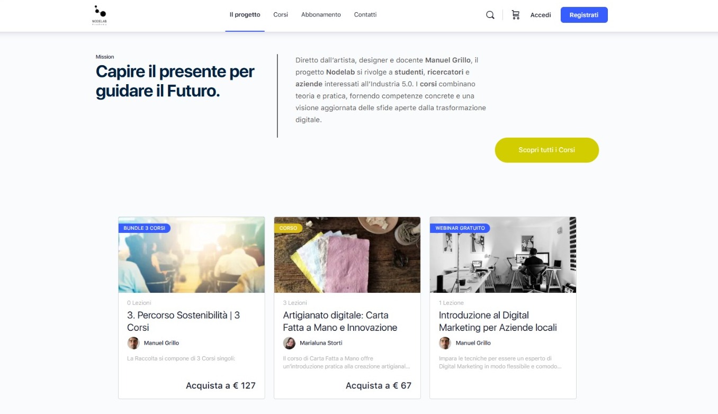Click Manuel Grillo's avatar on the Digital Marketing card
The width and height of the screenshot is (718, 414).
pos(445,343)
